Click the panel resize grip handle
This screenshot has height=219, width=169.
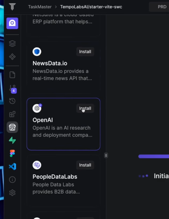pyautogui.click(x=106, y=155)
